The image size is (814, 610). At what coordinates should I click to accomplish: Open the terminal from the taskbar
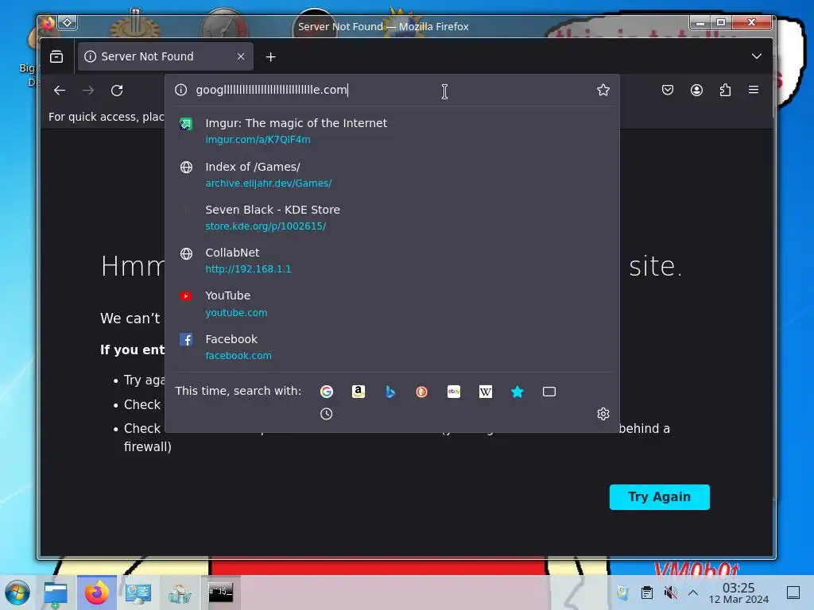(221, 593)
